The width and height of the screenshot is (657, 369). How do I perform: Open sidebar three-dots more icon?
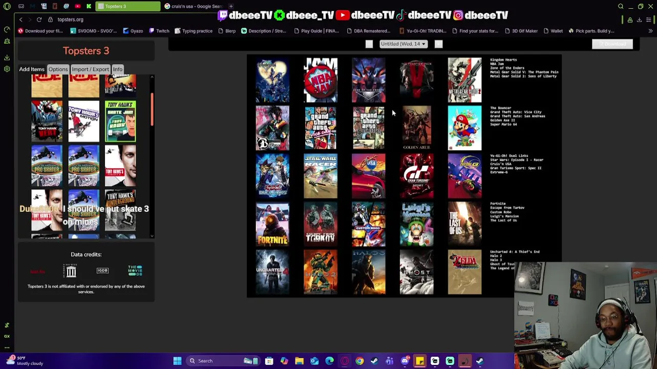[x=7, y=347]
